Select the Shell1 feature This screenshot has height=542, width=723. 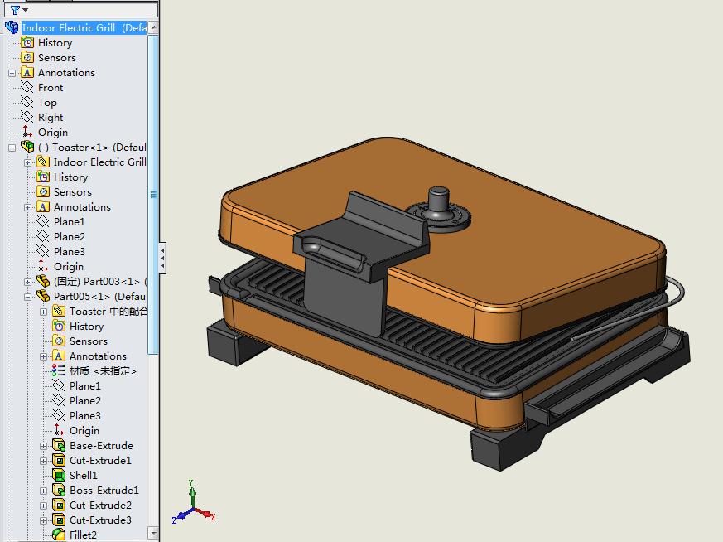point(83,475)
